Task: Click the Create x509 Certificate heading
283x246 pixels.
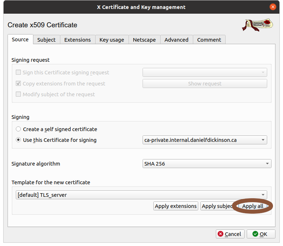Action: [42, 25]
